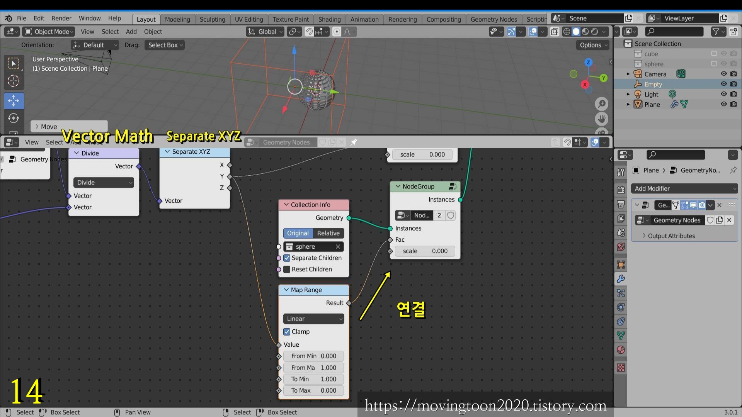Open the View Layer properties tab

point(621,218)
